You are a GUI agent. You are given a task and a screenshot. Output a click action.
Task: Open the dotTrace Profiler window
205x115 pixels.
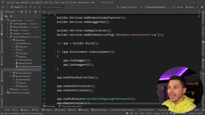pyautogui.click(x=146, y=110)
